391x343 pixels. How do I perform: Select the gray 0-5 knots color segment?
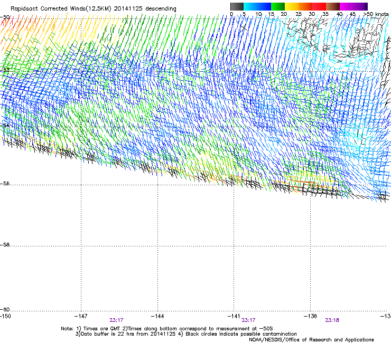point(237,6)
